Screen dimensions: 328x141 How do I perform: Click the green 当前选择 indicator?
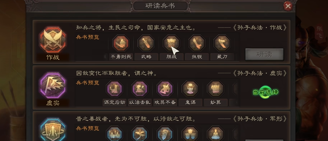(x=266, y=92)
